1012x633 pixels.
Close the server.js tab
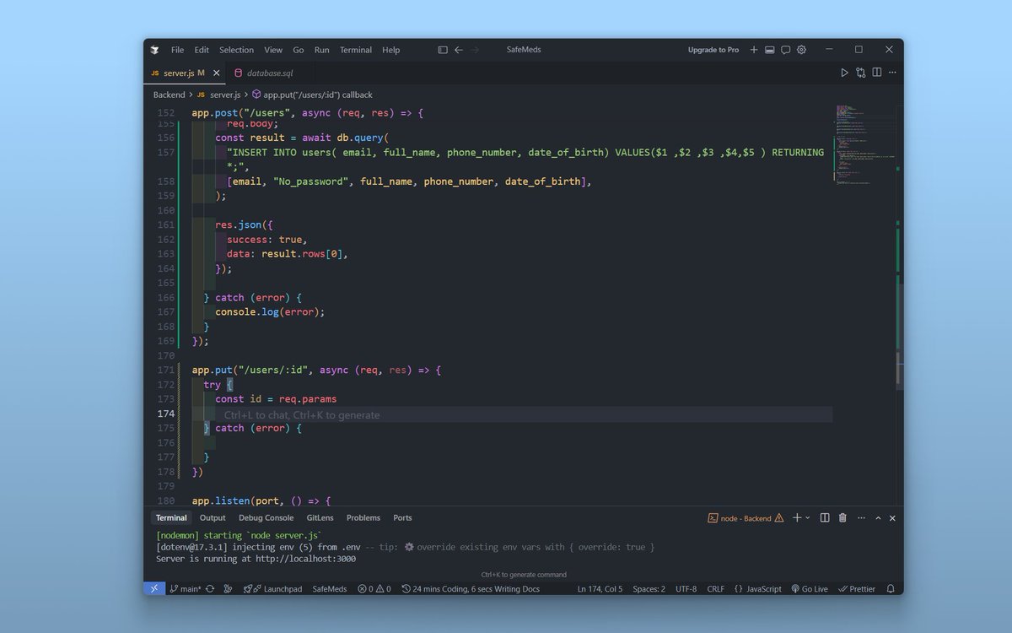click(216, 73)
